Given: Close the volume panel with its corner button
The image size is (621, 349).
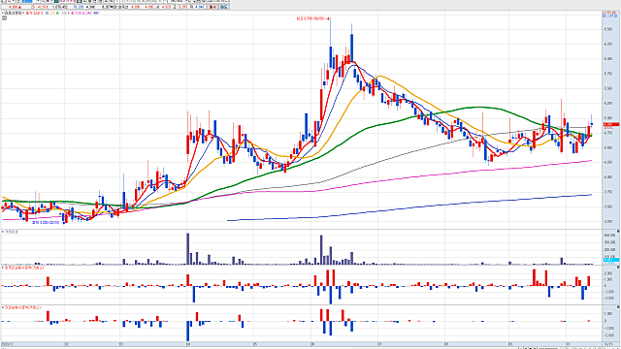Looking at the screenshot, I should (x=618, y=231).
